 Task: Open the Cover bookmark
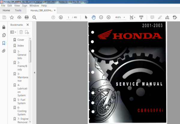(21, 40)
